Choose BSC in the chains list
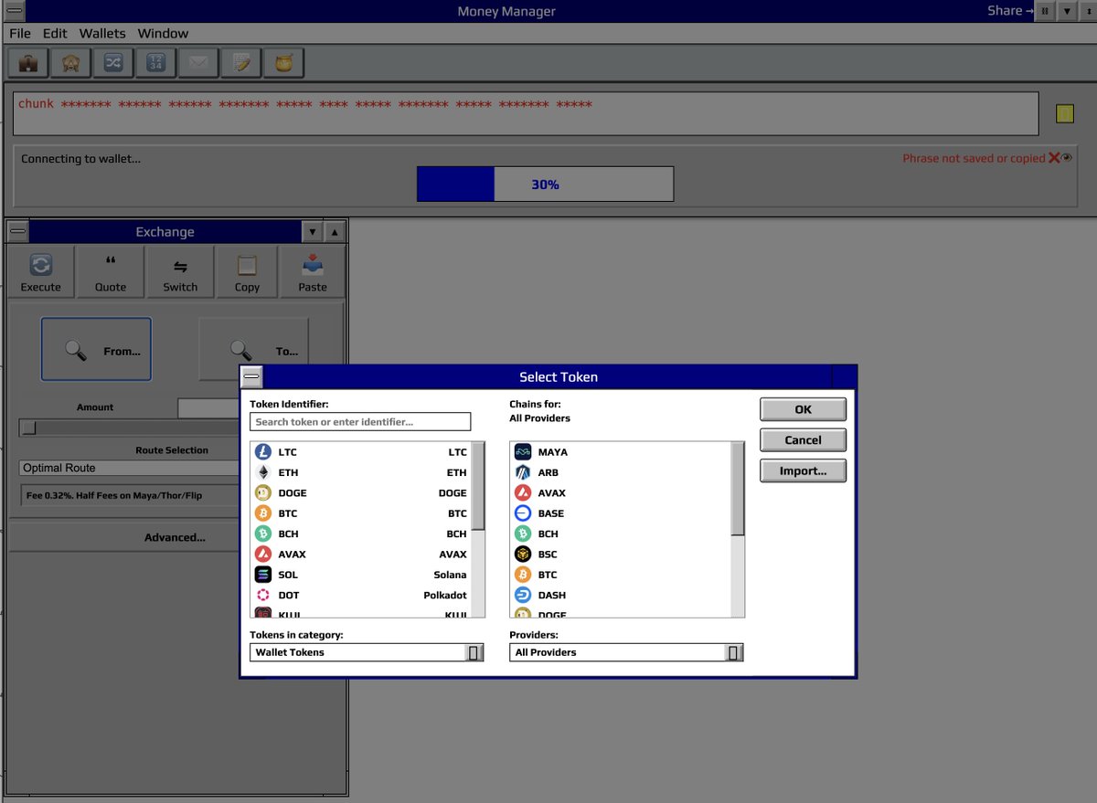The image size is (1097, 803). tap(621, 554)
